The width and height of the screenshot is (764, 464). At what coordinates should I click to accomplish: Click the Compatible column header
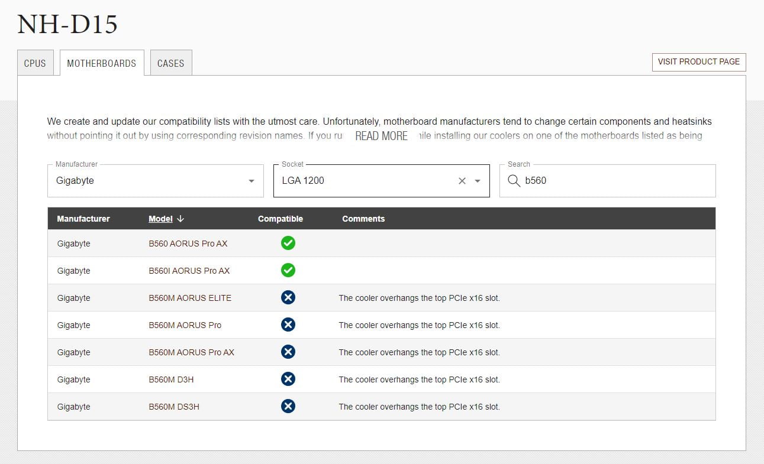tap(280, 219)
